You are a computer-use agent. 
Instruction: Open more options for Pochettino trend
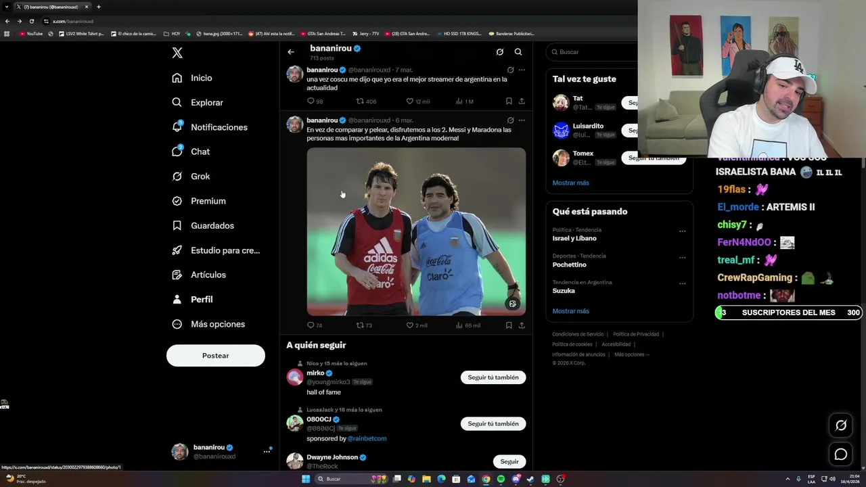click(x=682, y=258)
